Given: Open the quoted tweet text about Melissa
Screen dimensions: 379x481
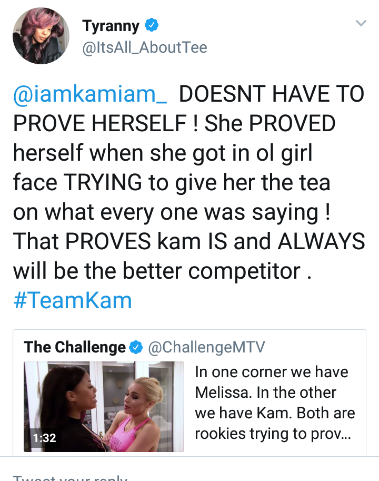Looking at the screenshot, I should [x=275, y=403].
